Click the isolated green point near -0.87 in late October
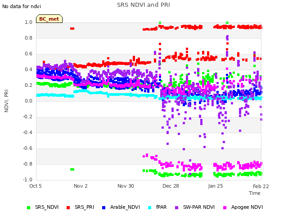The width and height of the screenshot is (288, 216). tap(72, 169)
